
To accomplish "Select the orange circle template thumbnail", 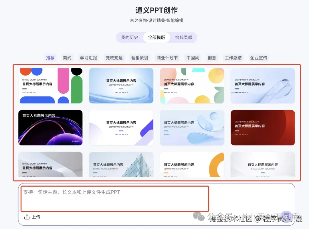I will point(192,165).
